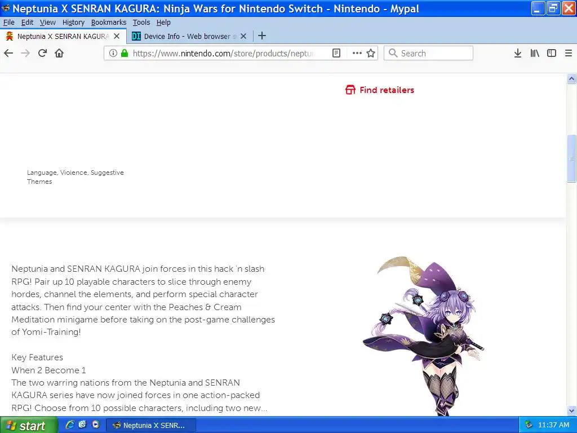577x433 pixels.
Task: Open the Library bookshelf icon
Action: (535, 54)
